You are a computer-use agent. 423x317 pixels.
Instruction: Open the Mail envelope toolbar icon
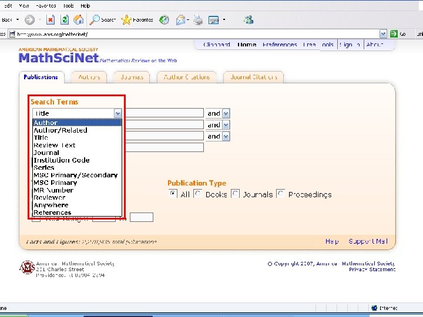pyautogui.click(x=180, y=20)
